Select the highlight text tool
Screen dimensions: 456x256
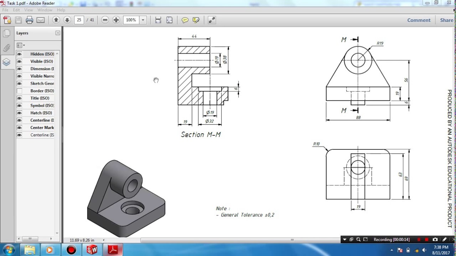(x=196, y=20)
